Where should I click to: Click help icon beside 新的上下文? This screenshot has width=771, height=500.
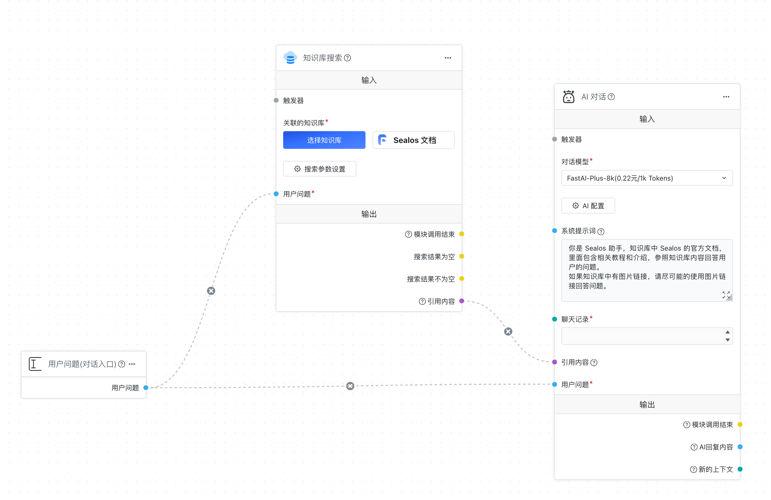click(693, 469)
